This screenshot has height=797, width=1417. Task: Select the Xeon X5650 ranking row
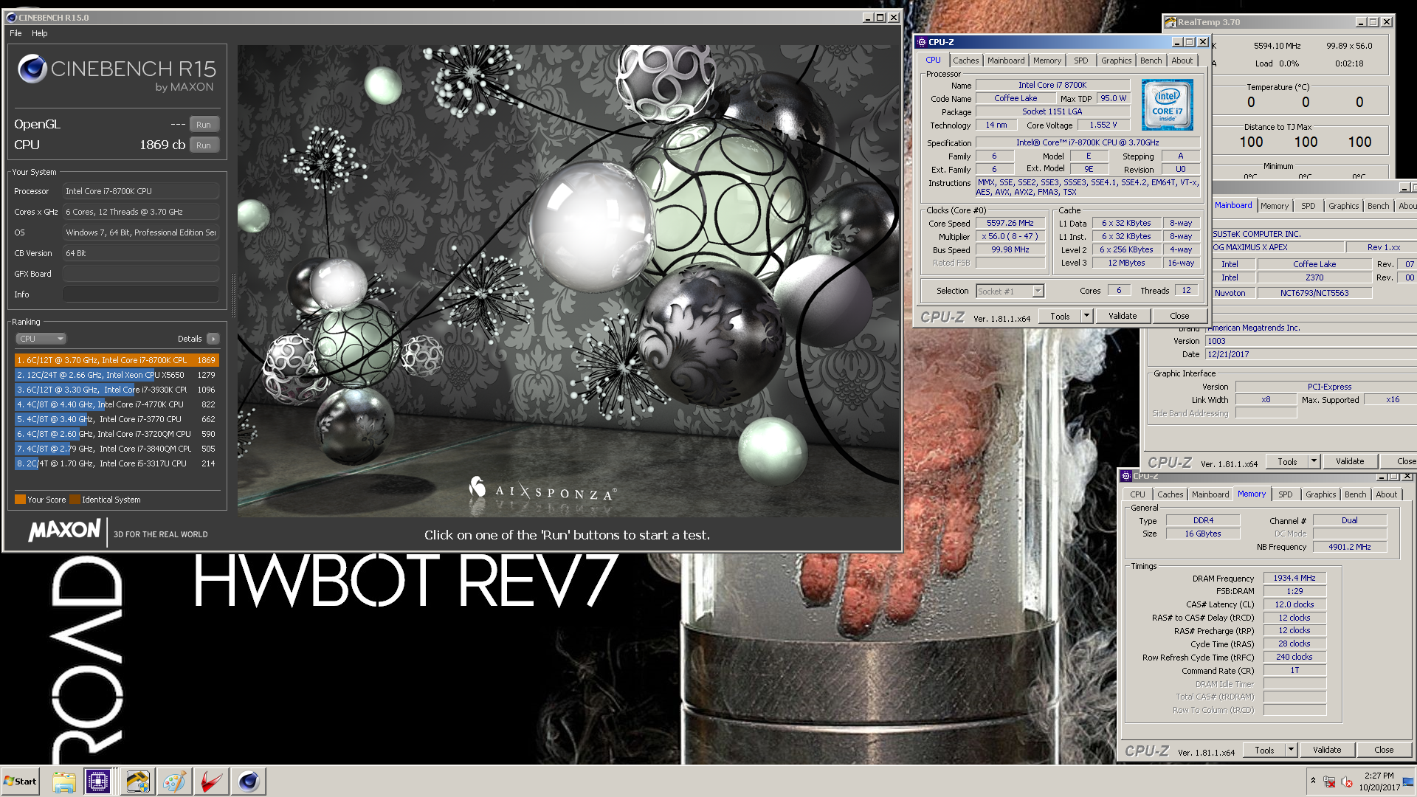(117, 375)
